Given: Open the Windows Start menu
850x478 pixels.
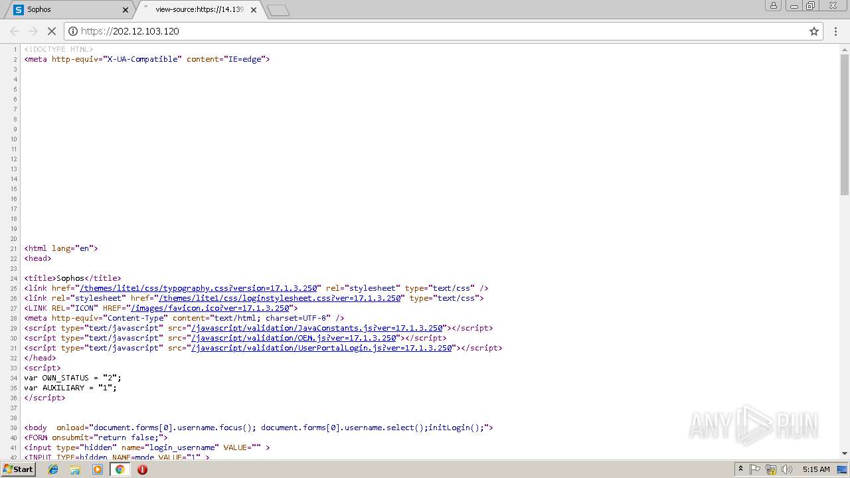Looking at the screenshot, I should (18, 469).
